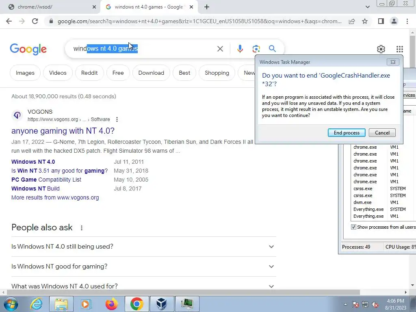Close the windows nt 4.0 games tab

(x=191, y=7)
